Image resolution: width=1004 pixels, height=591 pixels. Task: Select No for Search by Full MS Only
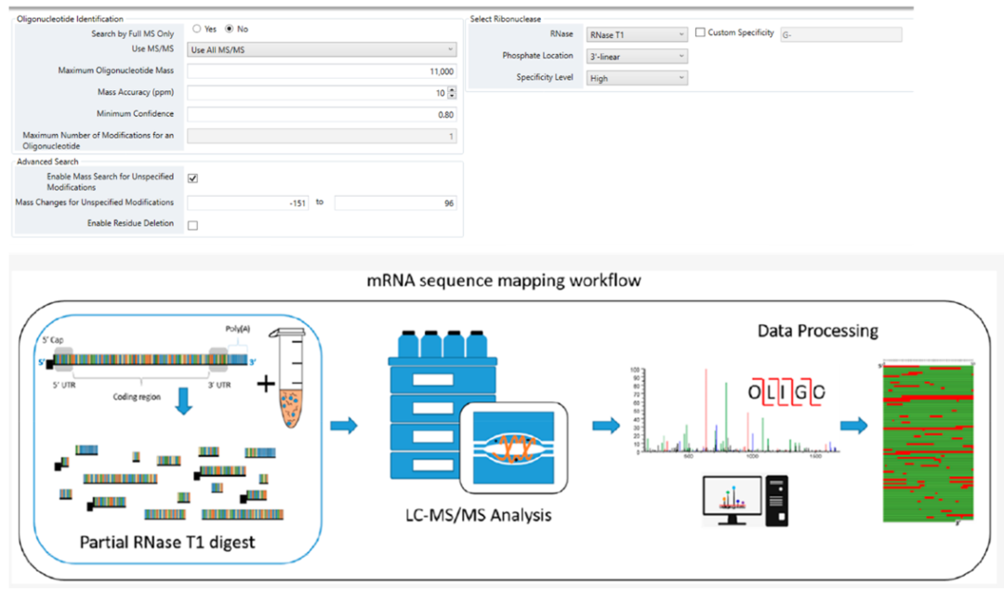[230, 29]
